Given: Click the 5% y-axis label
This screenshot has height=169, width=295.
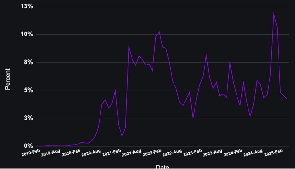Looking at the screenshot, I should [x=28, y=90].
